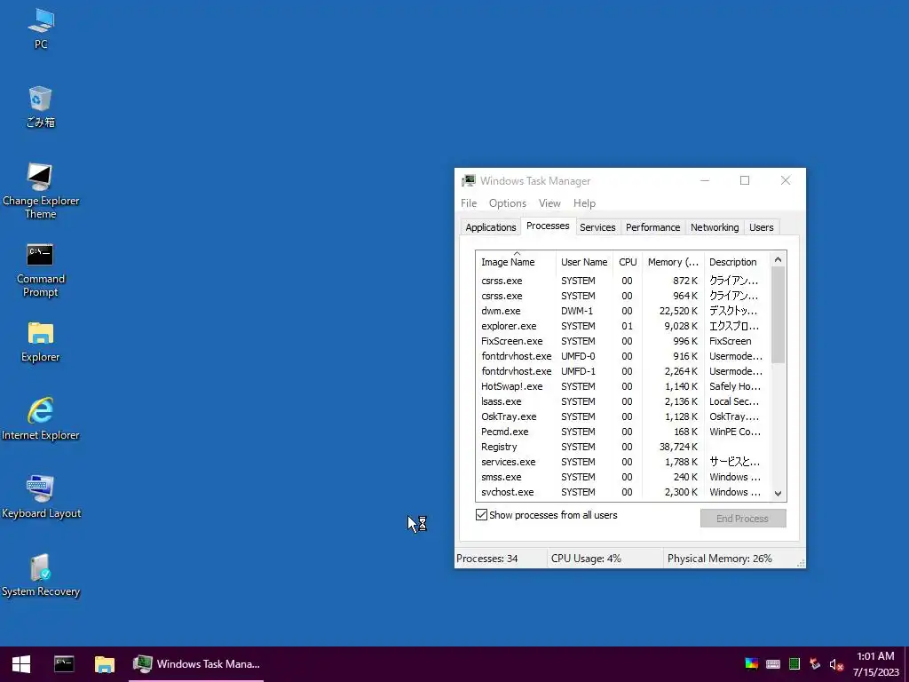This screenshot has width=909, height=682.
Task: Select the smss.exe process row
Action: [x=622, y=477]
